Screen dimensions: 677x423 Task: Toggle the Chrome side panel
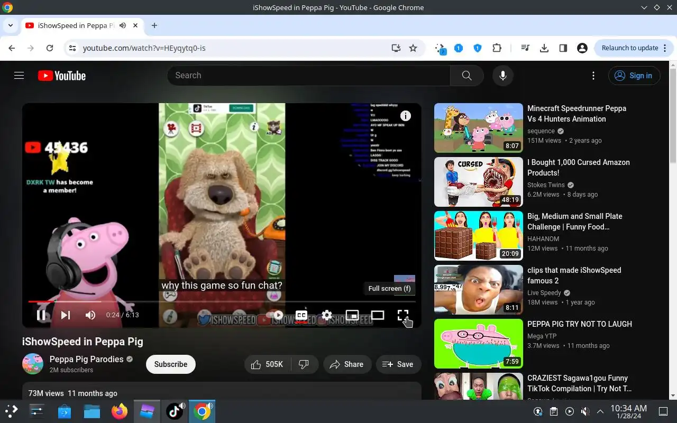[563, 48]
